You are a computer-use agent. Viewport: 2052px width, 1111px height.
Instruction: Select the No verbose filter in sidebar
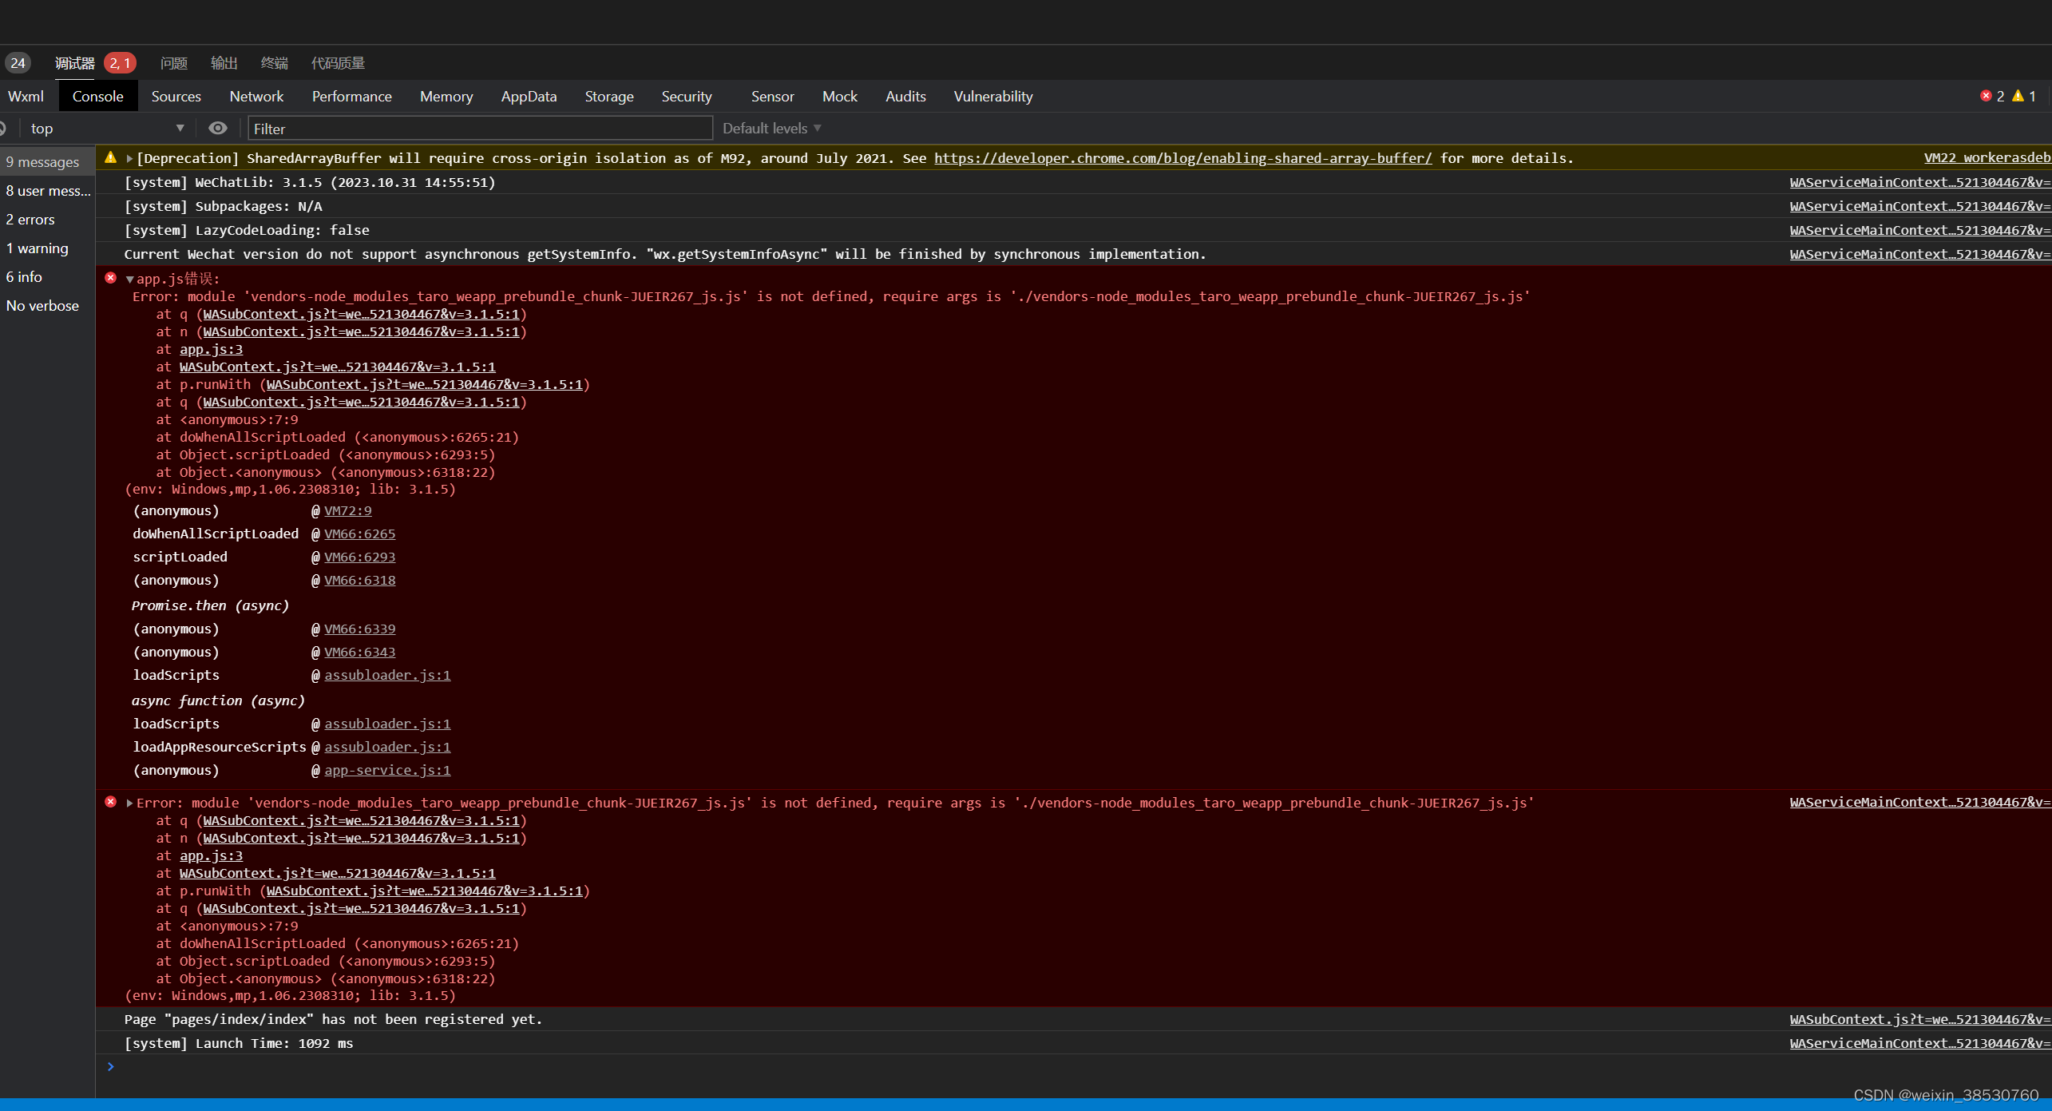[x=42, y=305]
